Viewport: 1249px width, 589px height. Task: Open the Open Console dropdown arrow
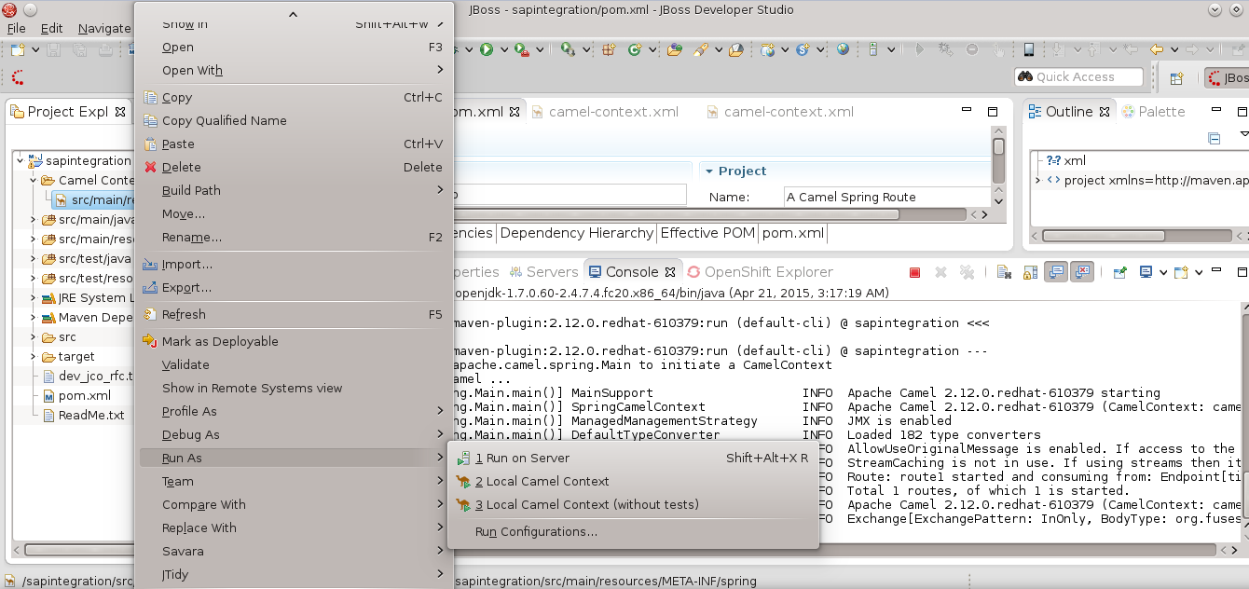tap(1199, 272)
